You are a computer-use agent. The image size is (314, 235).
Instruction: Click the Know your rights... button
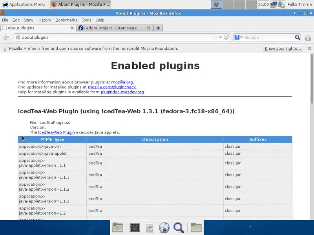[x=283, y=49]
